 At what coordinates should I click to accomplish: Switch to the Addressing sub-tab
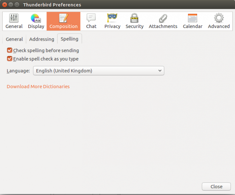pyautogui.click(x=42, y=39)
